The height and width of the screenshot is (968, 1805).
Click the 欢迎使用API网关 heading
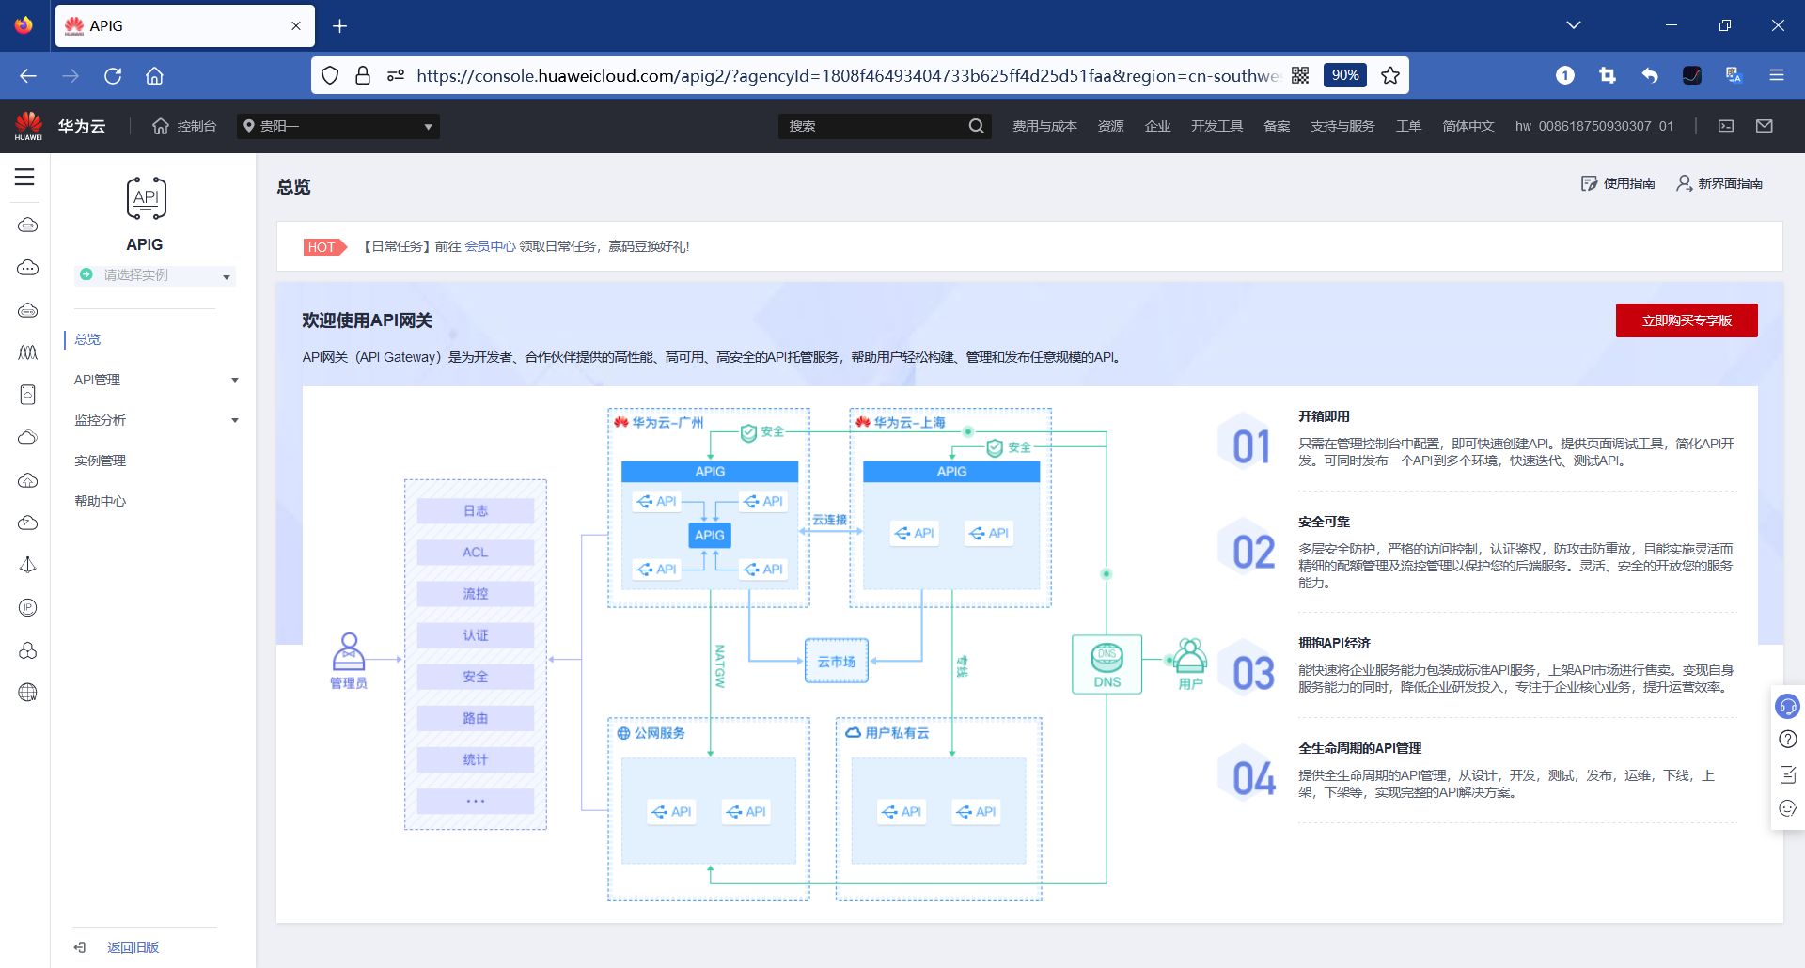coord(367,320)
